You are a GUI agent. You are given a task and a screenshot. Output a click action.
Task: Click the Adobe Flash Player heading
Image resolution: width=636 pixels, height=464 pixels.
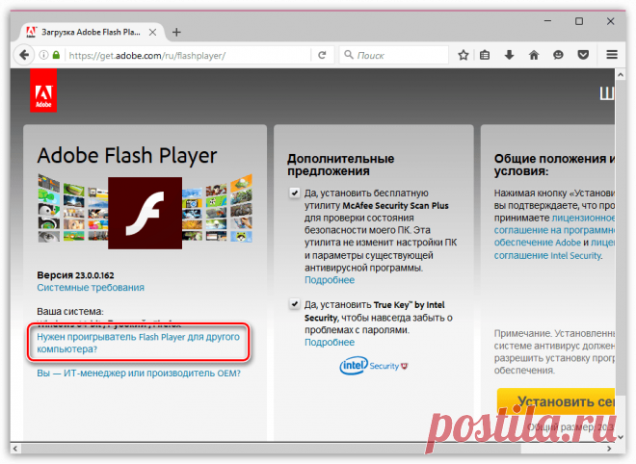[x=127, y=156]
